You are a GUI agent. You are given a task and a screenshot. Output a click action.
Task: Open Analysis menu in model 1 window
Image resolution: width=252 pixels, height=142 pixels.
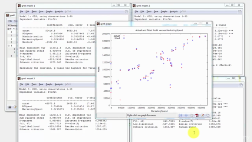pyautogui.click(x=59, y=11)
